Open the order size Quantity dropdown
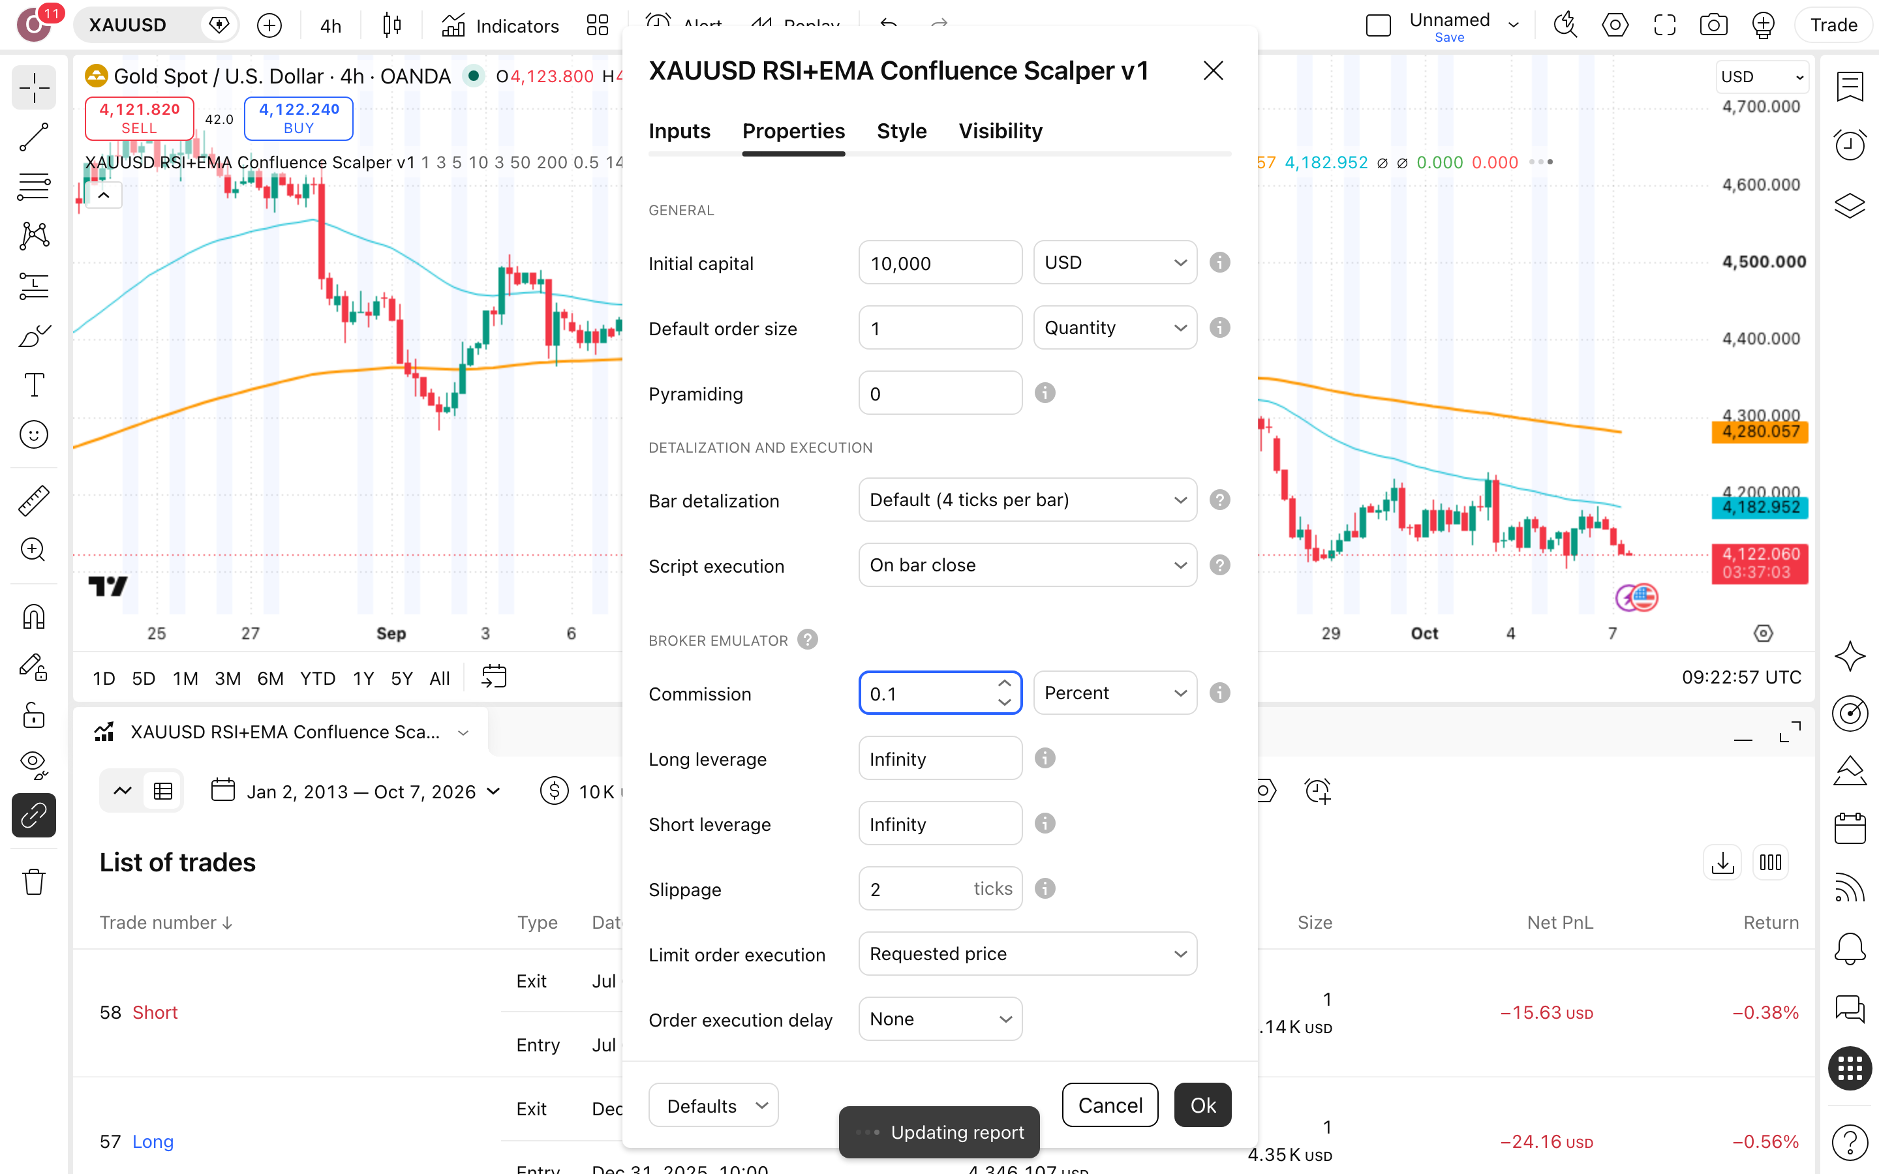The height and width of the screenshot is (1174, 1879). click(x=1115, y=327)
